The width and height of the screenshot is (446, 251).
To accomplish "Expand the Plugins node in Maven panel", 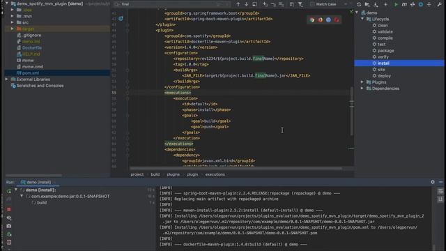I will [362, 82].
